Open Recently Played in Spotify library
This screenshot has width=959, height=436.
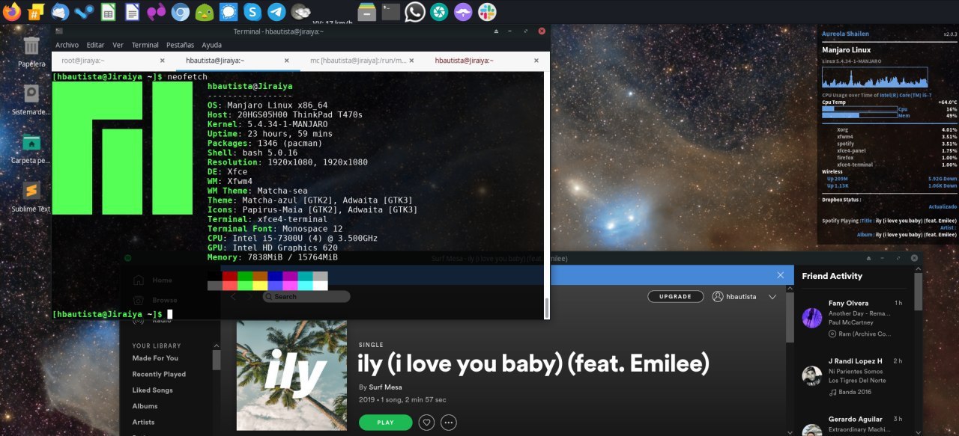(159, 374)
